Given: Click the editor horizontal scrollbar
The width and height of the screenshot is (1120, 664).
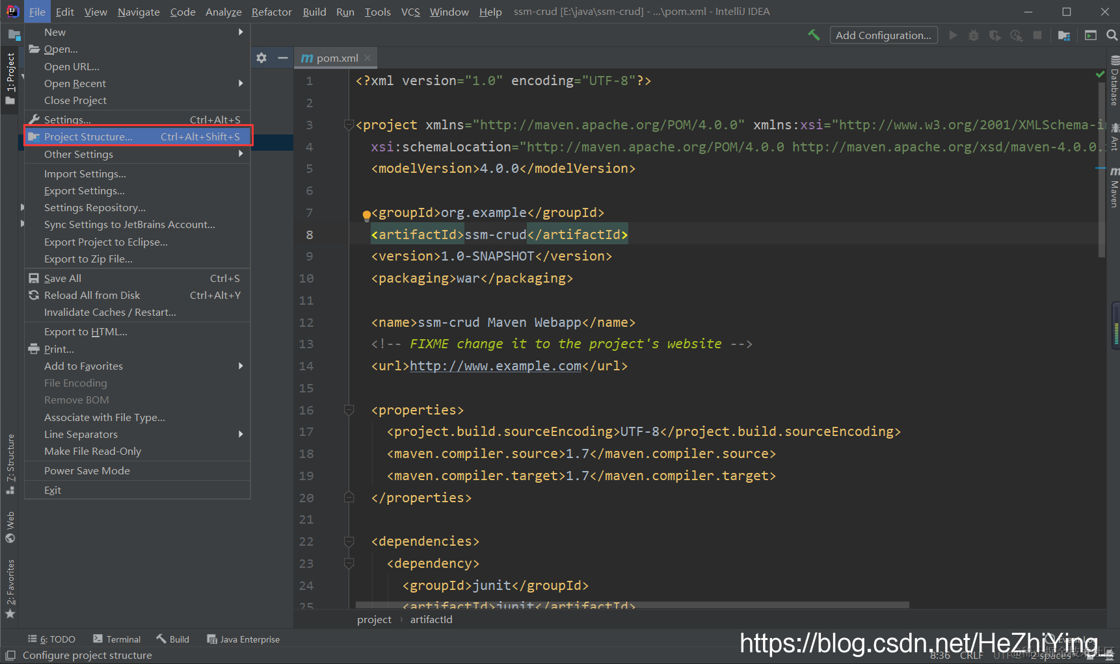Looking at the screenshot, I should [632, 605].
